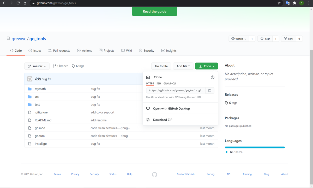Screen dimensions: 313x188
Task: Click the Read the guide button
Action: click(154, 11)
